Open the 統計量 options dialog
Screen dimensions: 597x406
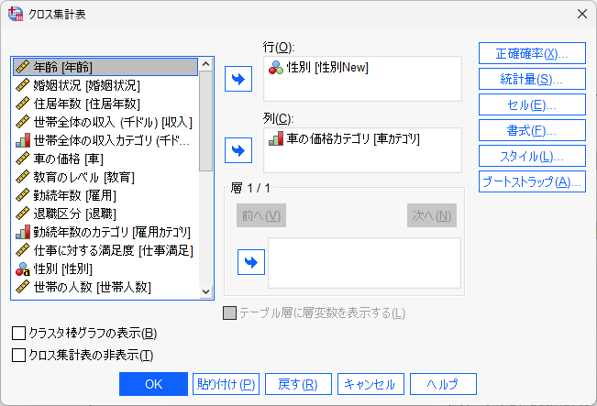click(532, 79)
